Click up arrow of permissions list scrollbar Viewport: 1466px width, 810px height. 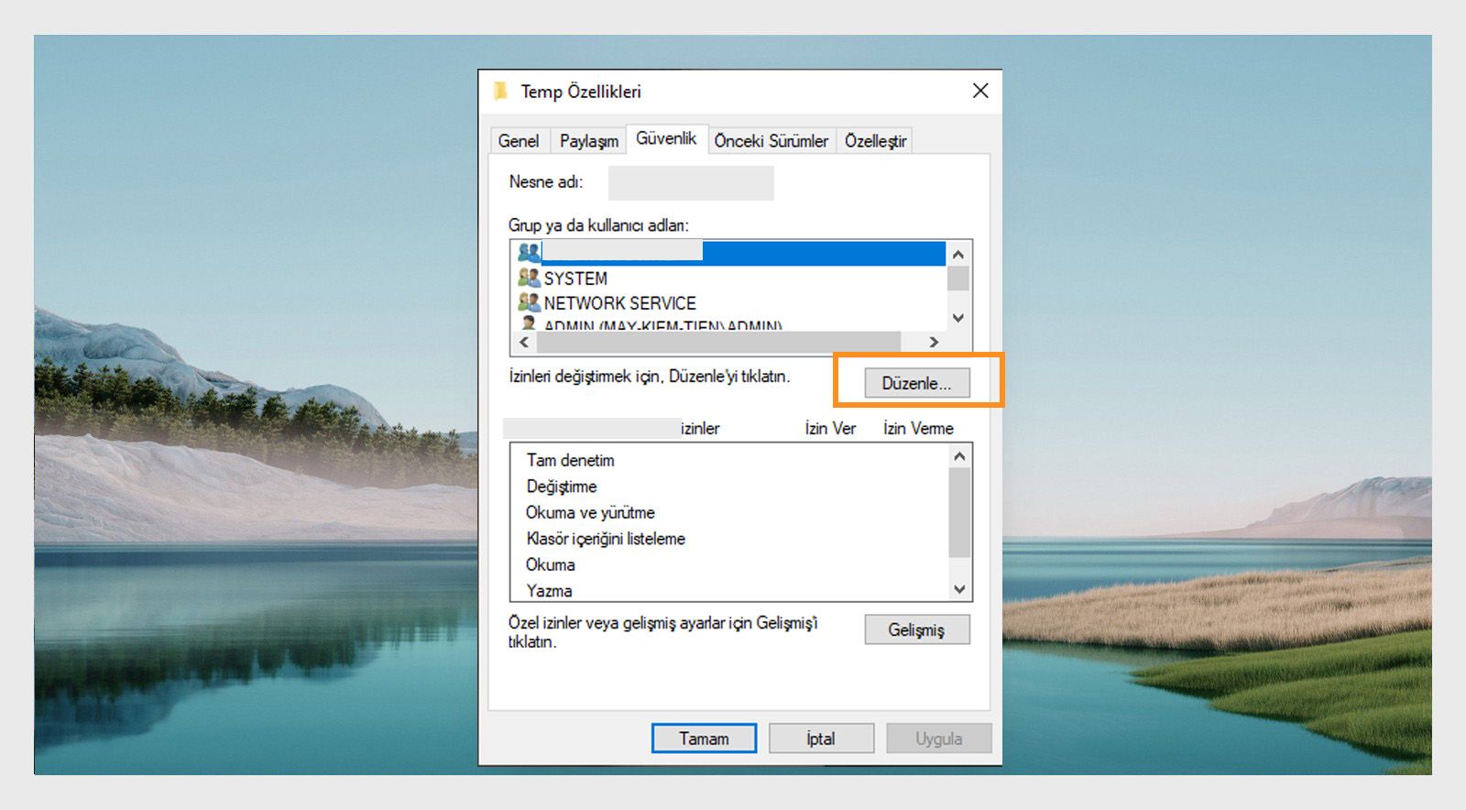959,456
